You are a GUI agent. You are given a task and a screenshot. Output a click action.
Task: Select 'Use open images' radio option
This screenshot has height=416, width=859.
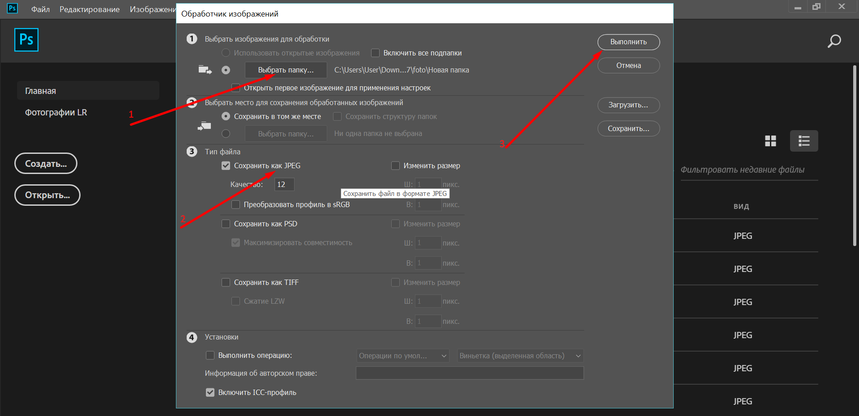click(226, 53)
